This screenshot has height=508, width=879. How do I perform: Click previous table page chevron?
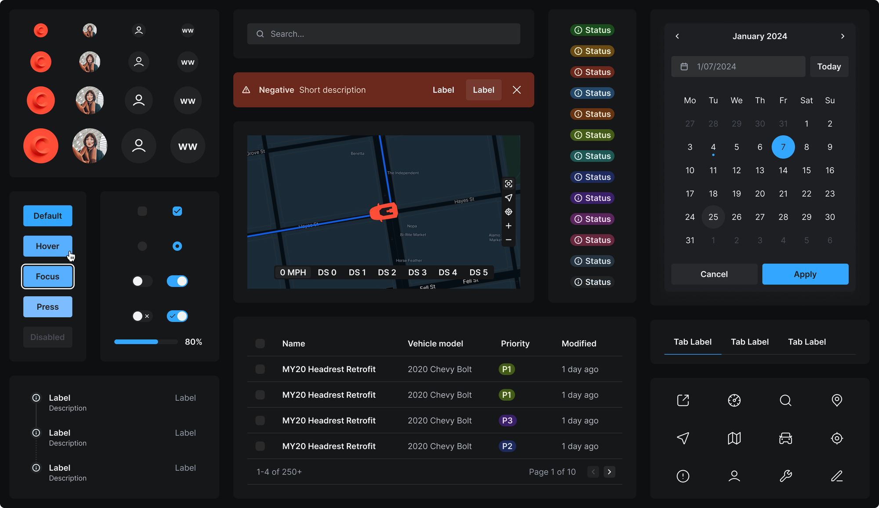coord(593,472)
